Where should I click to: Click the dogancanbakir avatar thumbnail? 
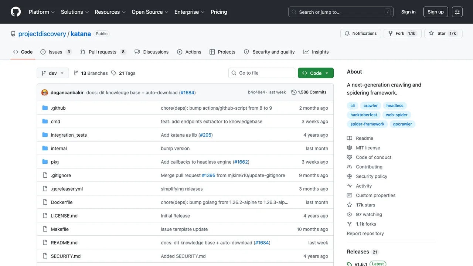click(45, 92)
